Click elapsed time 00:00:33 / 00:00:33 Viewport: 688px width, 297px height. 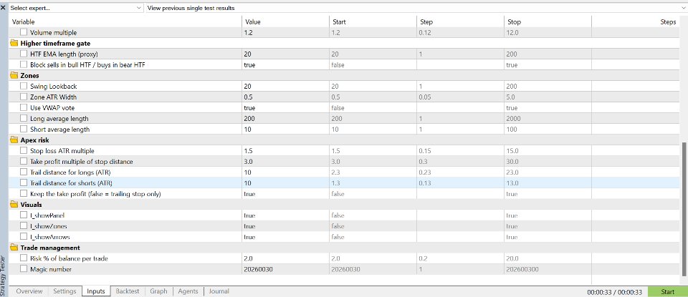614,292
